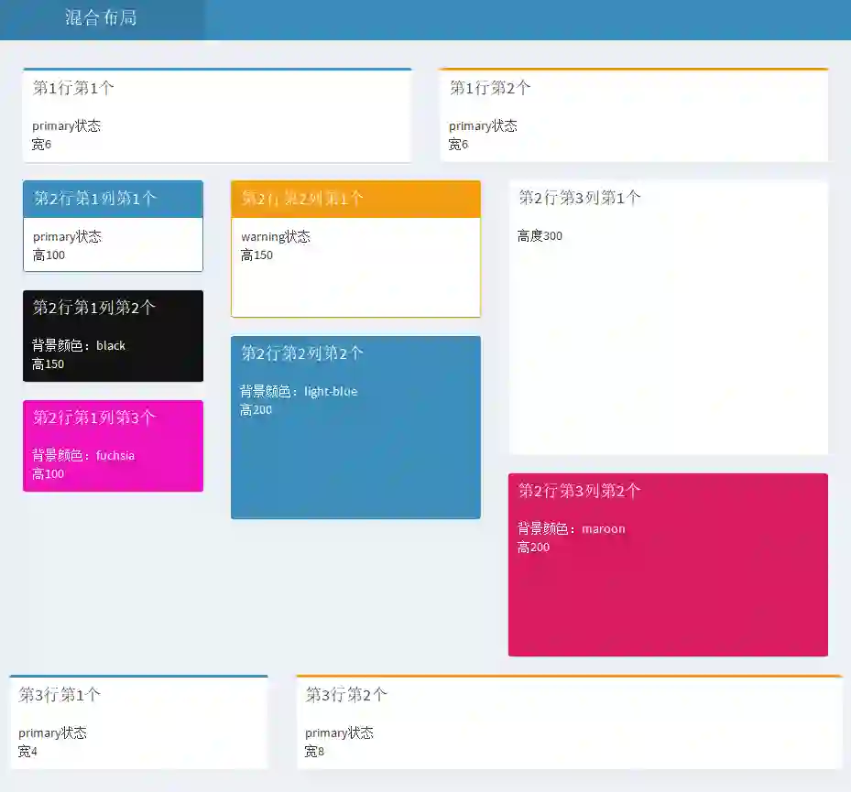This screenshot has width=851, height=792.
Task: Click the 第3行第2个 box title
Action: 346,695
